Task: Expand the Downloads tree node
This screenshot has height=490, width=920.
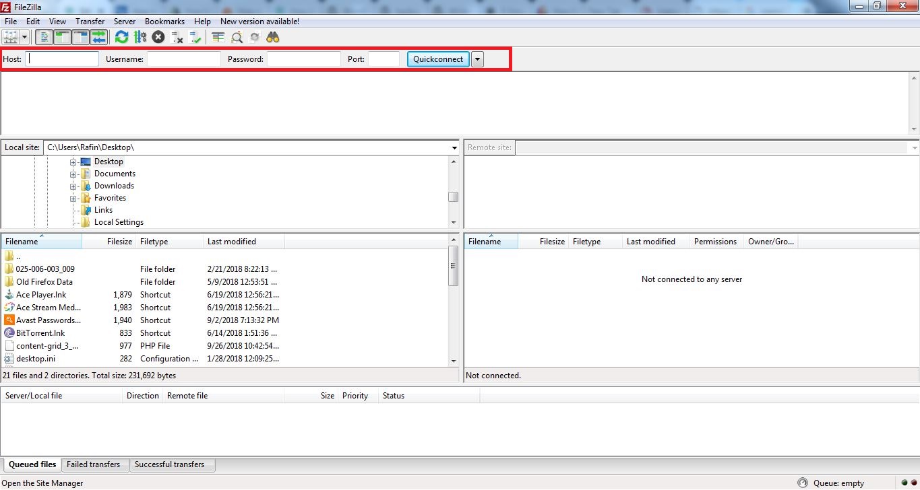Action: pyautogui.click(x=73, y=186)
